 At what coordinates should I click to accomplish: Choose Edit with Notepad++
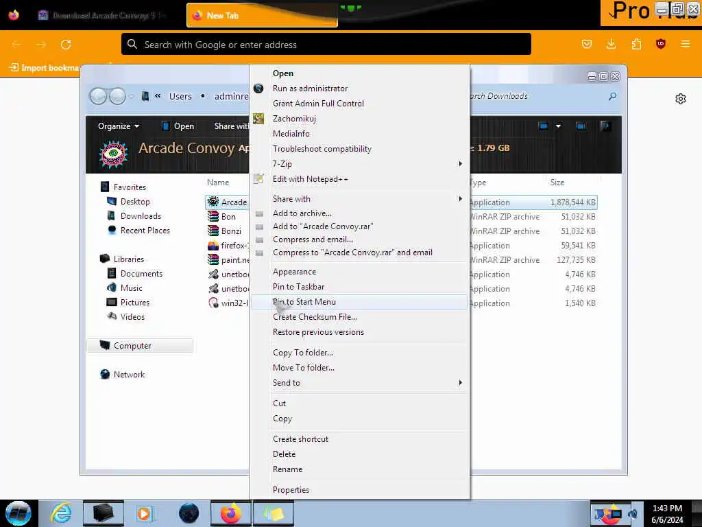(311, 179)
